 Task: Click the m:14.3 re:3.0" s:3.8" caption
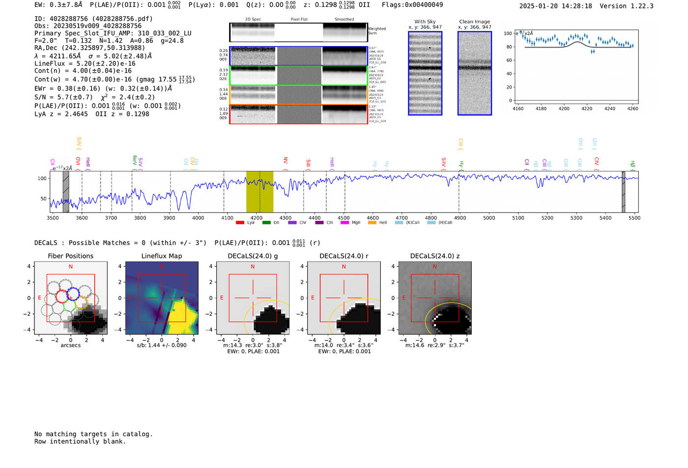tap(253, 345)
